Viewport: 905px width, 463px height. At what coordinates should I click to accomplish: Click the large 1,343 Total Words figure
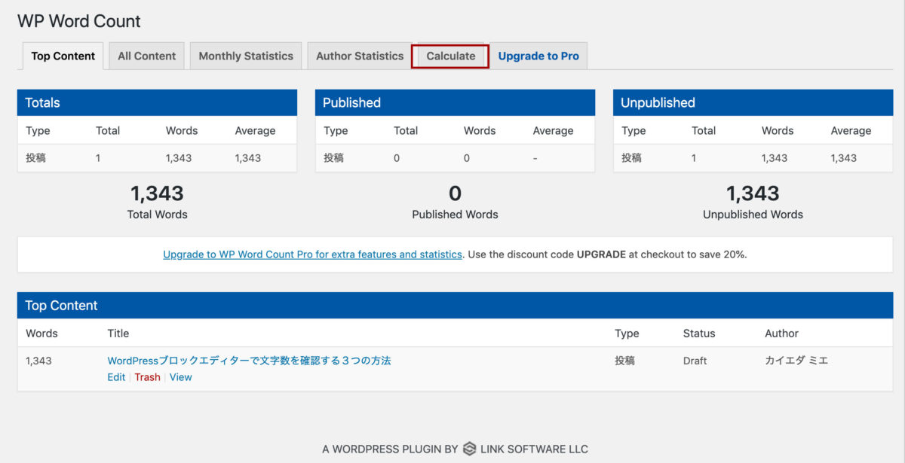point(157,193)
